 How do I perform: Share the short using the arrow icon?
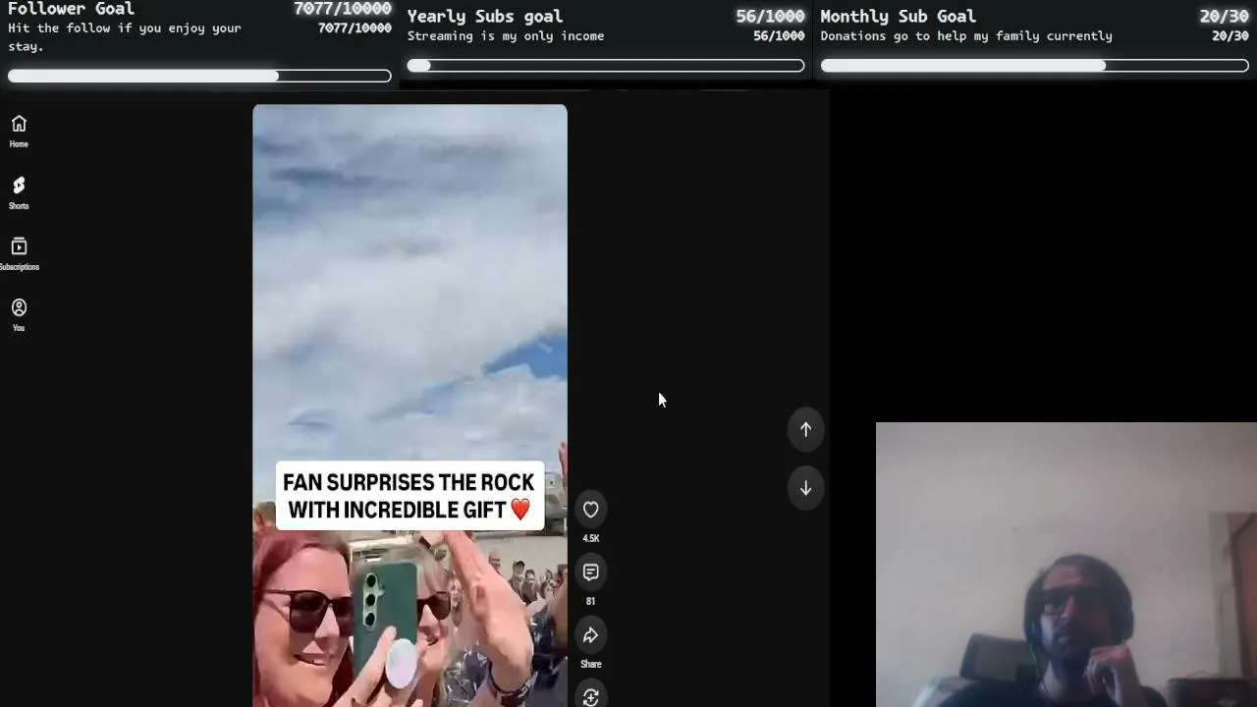[590, 635]
